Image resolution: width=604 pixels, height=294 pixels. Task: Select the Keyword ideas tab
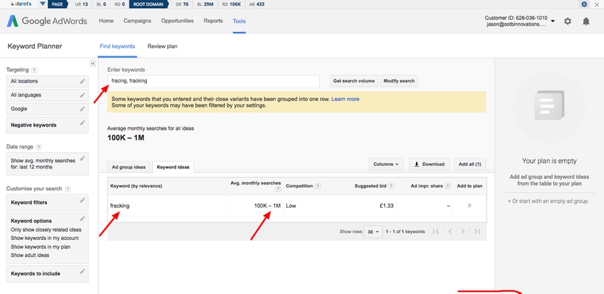[173, 167]
